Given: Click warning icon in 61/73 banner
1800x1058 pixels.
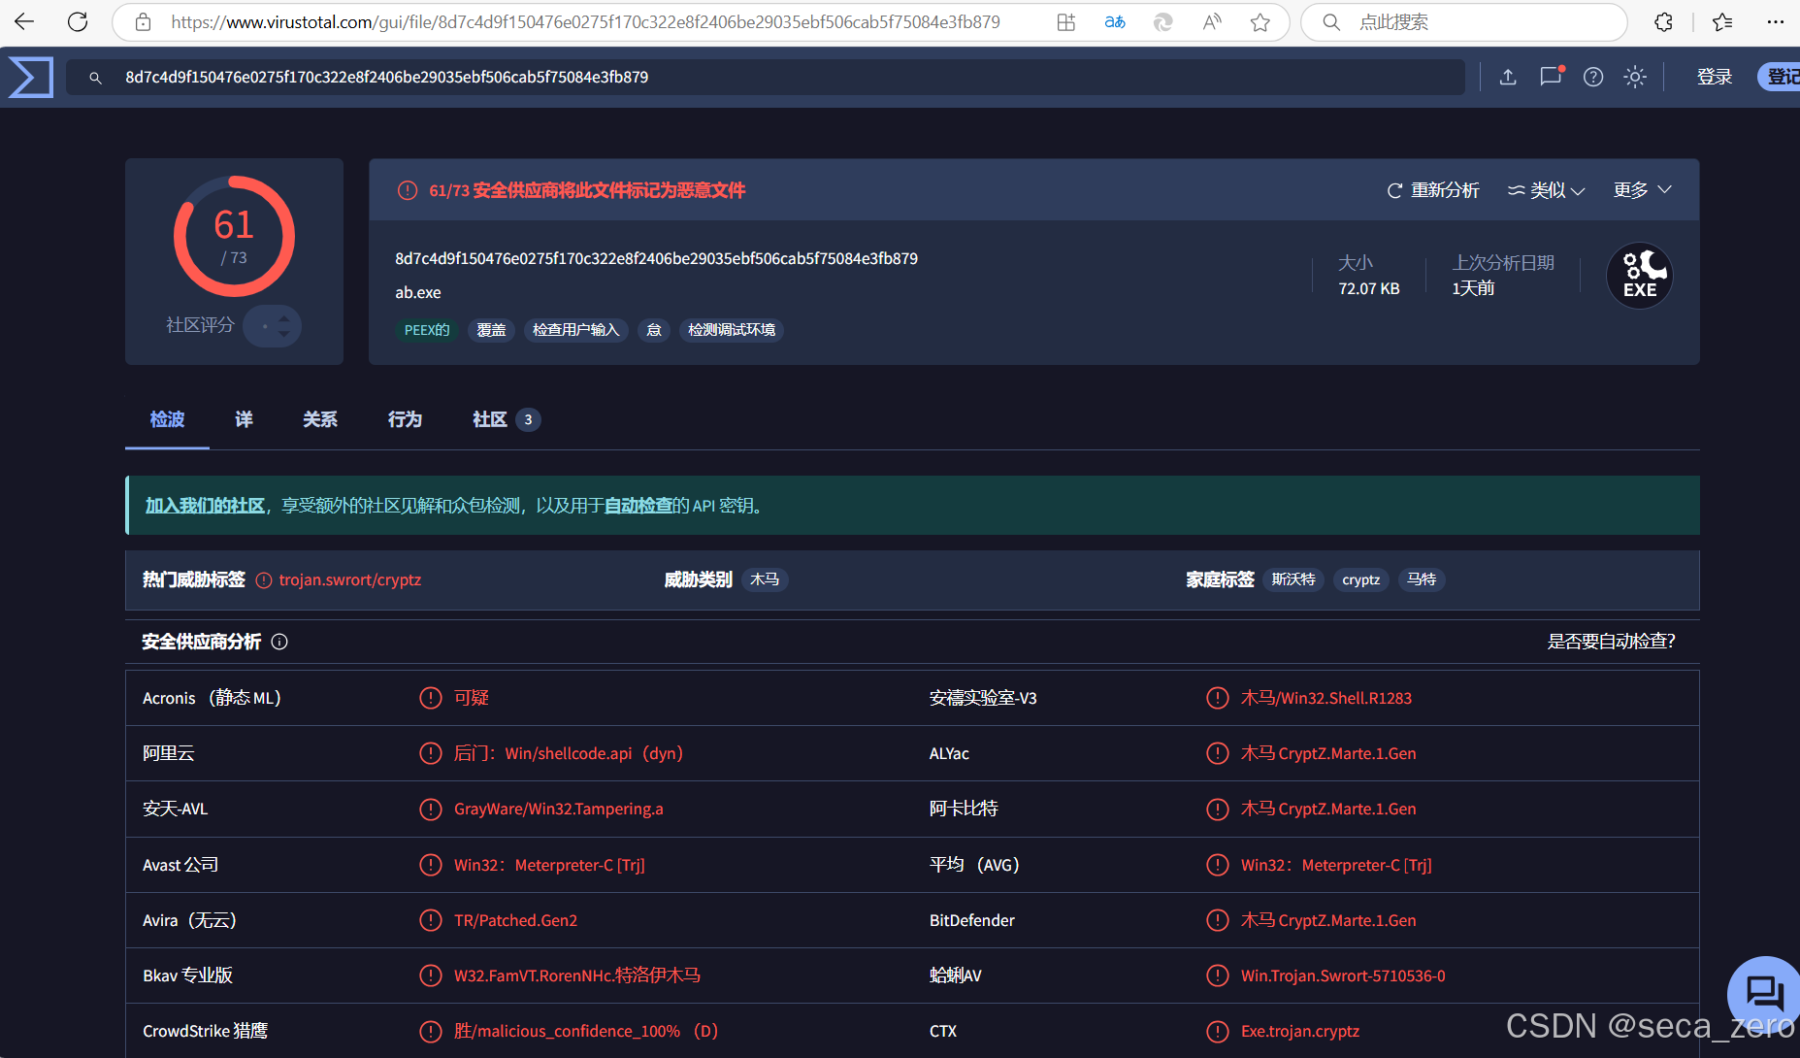Looking at the screenshot, I should click(x=408, y=190).
